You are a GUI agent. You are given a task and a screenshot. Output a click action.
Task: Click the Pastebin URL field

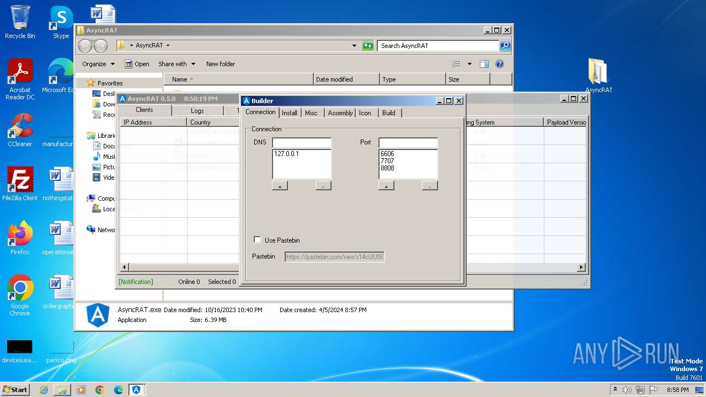(x=335, y=256)
